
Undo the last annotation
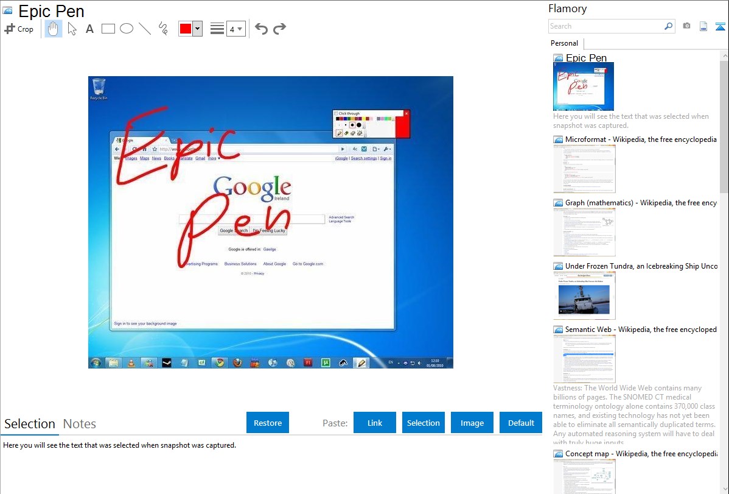click(x=261, y=29)
